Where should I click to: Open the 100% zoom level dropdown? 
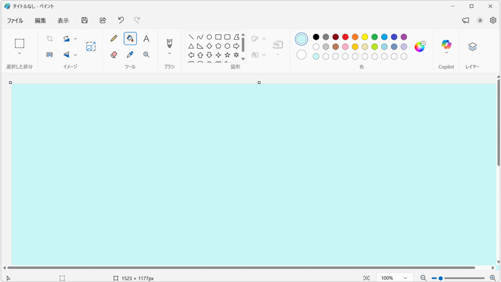(394, 277)
